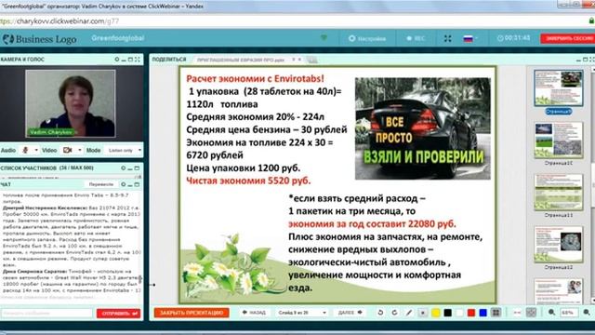Click the chat panel scrollbar
Image resolution: width=595 pixels, height=335 pixels.
[x=140, y=279]
